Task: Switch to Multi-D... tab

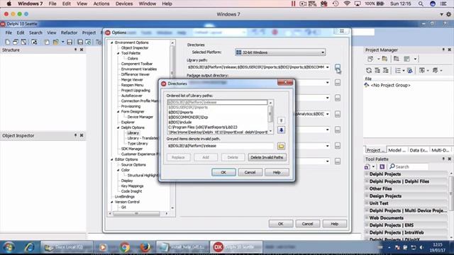Action: pos(440,150)
